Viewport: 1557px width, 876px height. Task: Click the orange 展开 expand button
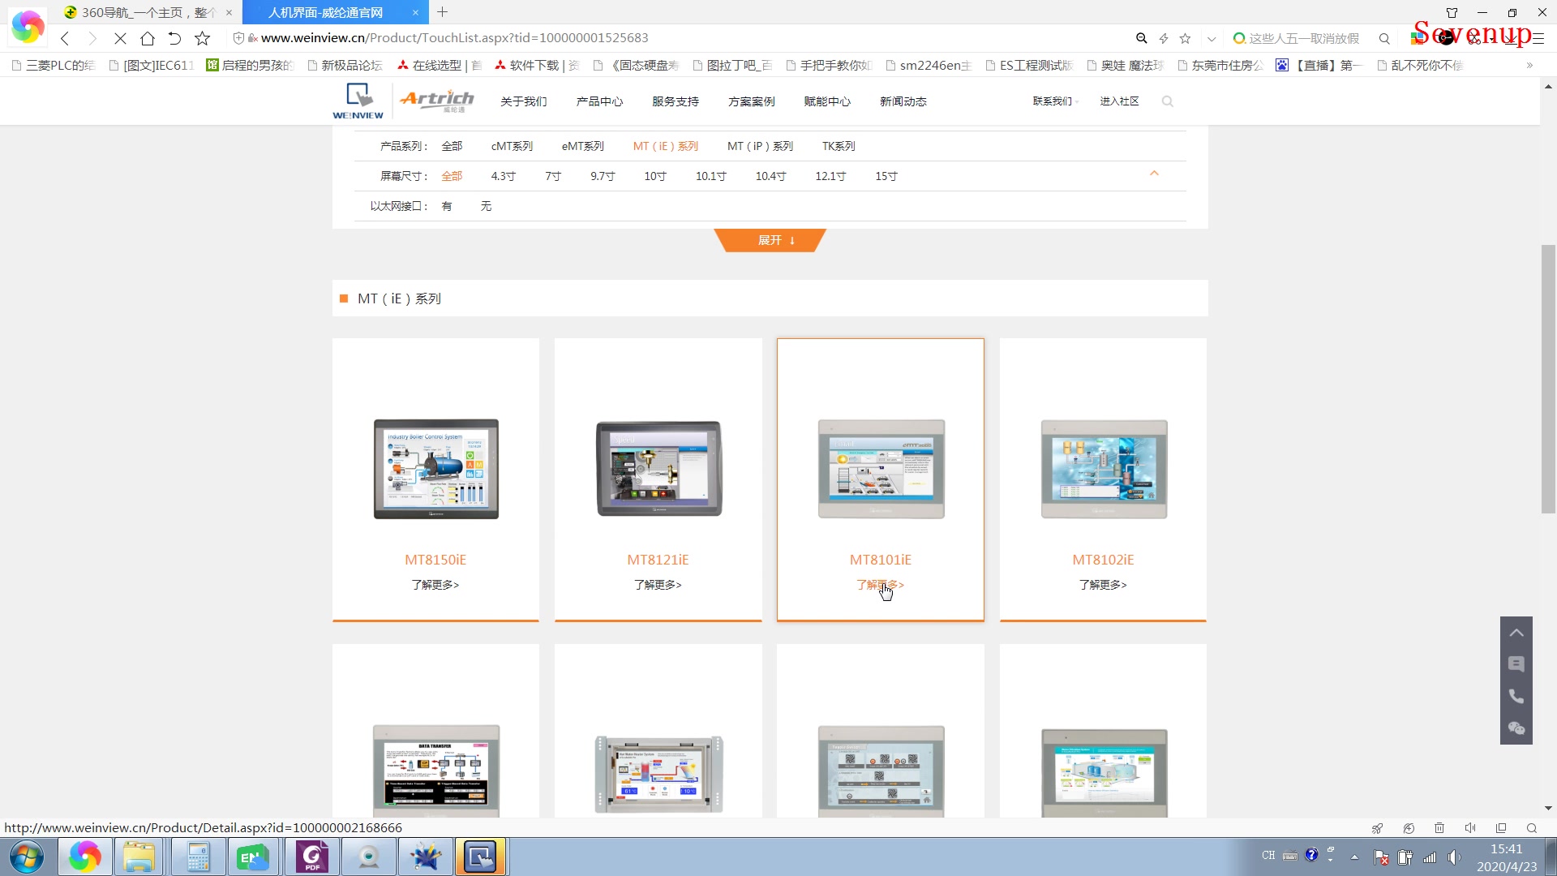pyautogui.click(x=770, y=240)
